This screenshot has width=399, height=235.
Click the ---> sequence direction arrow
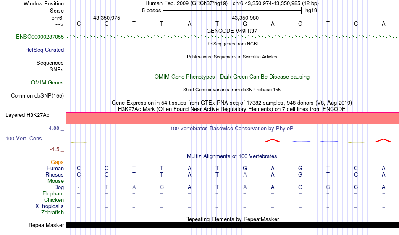click(x=60, y=24)
